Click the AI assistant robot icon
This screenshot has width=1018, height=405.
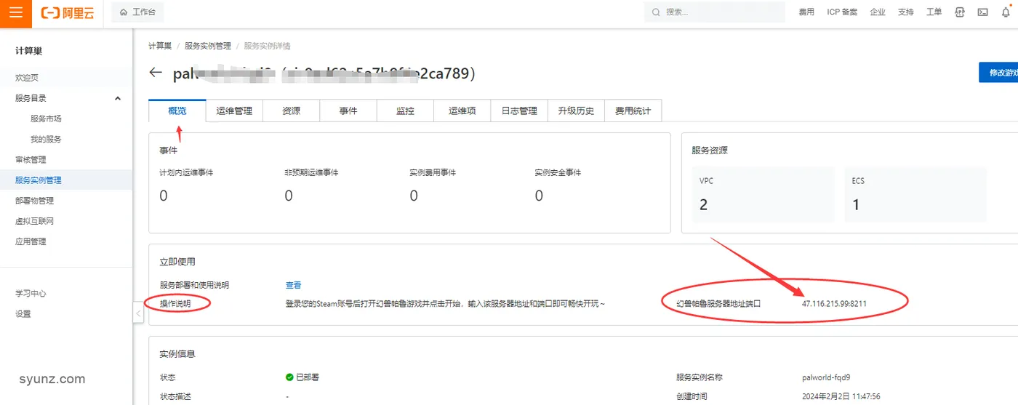pos(960,12)
